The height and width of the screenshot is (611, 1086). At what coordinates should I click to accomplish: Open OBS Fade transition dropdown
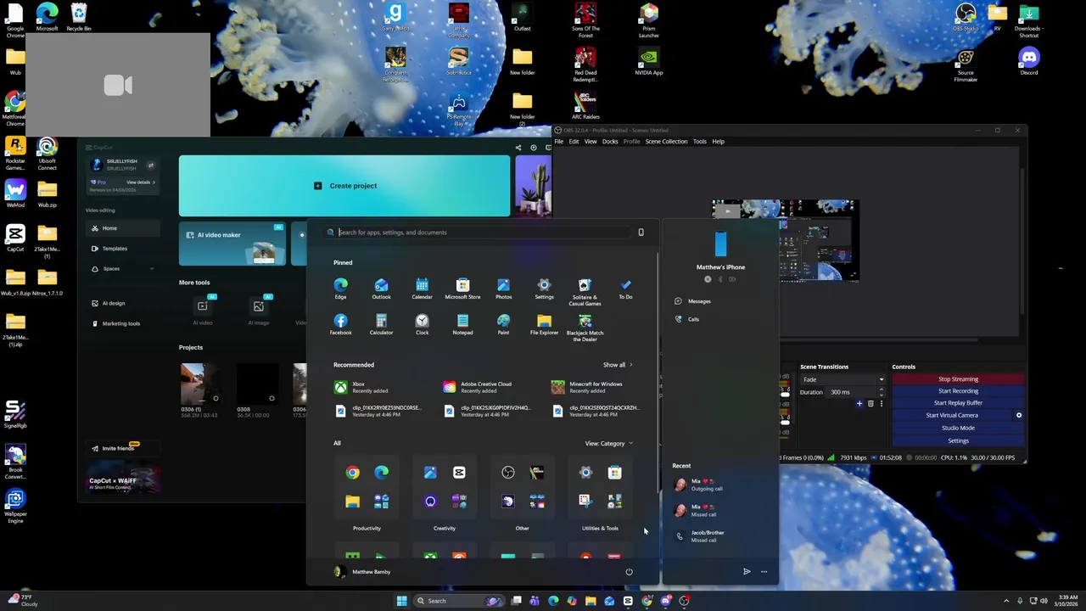(x=842, y=379)
